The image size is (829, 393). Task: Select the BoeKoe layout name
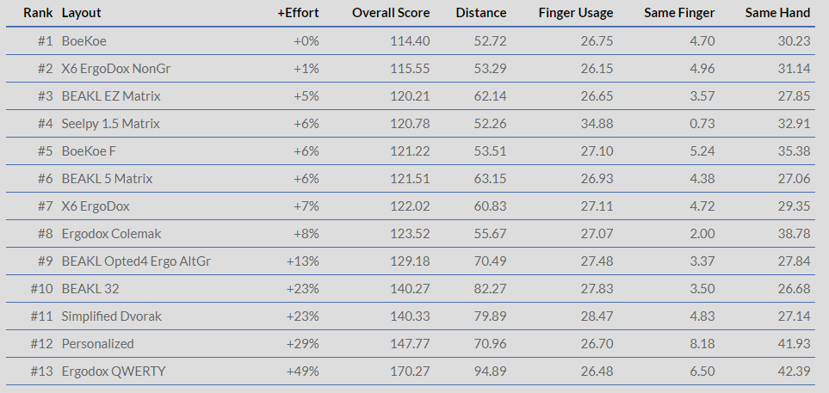[x=84, y=41]
